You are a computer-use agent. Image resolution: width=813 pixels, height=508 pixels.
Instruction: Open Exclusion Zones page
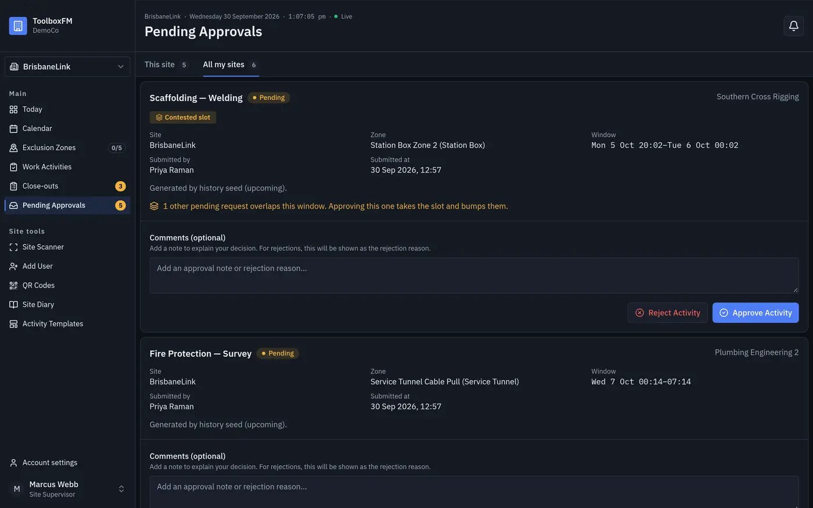(x=67, y=147)
